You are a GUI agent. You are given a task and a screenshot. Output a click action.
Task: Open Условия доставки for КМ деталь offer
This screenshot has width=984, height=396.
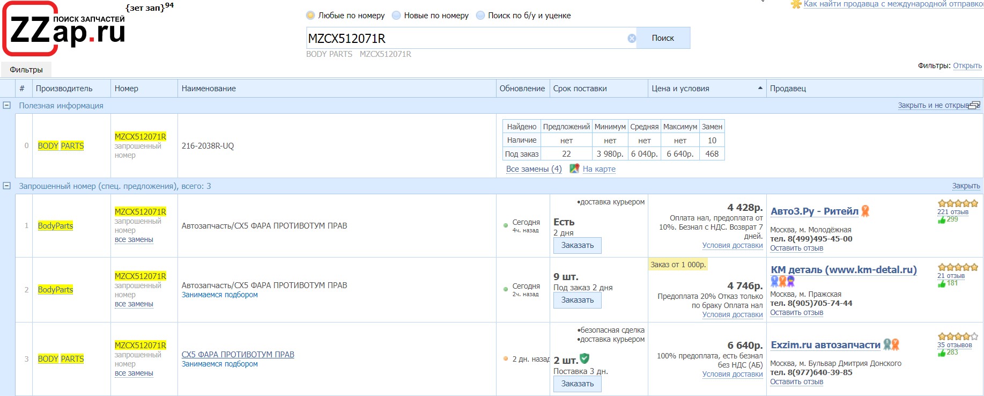733,314
